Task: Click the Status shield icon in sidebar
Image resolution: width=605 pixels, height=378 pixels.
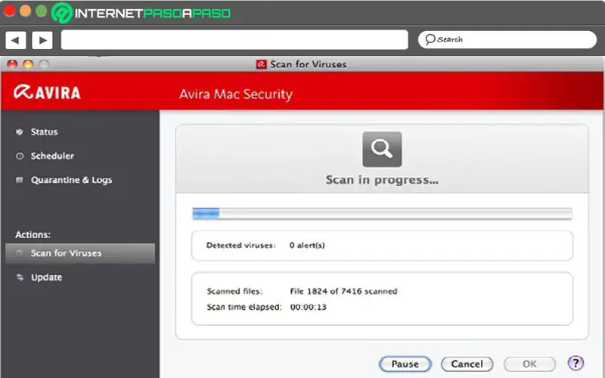Action: (20, 132)
